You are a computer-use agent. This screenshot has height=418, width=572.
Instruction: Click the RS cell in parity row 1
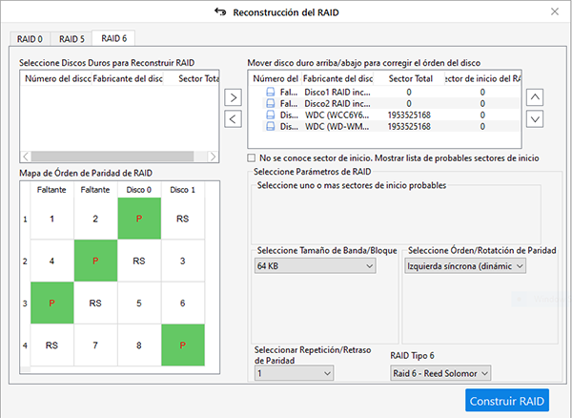(183, 219)
